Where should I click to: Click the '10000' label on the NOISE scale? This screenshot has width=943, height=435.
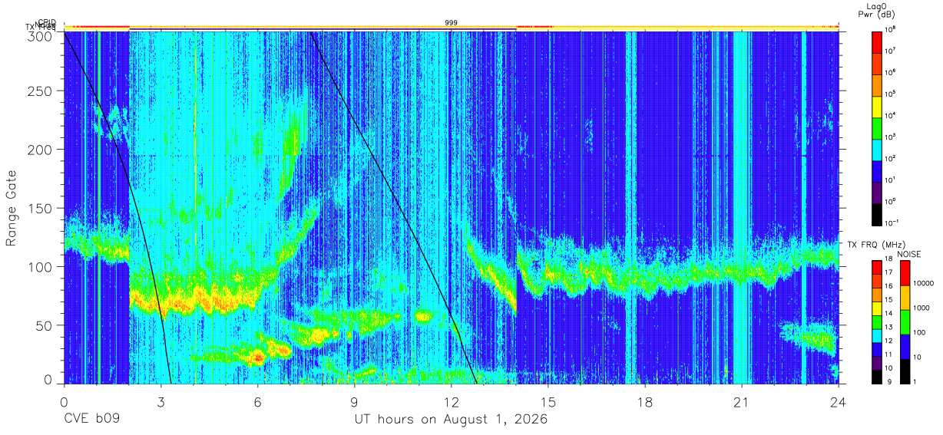pos(925,283)
